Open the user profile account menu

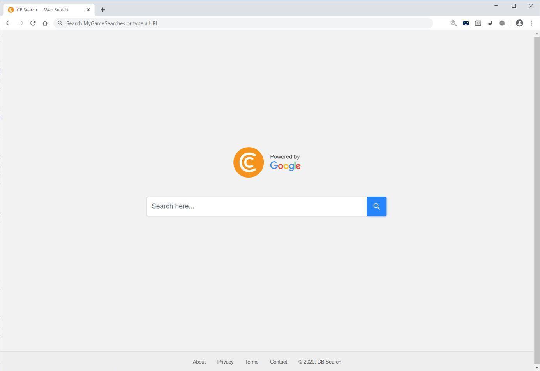[519, 23]
